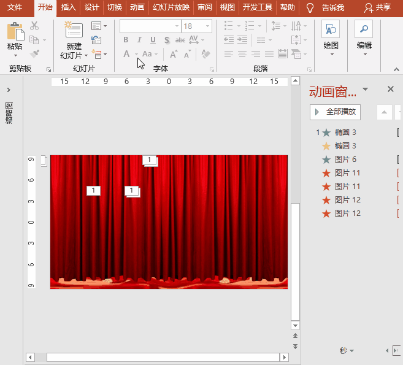Switch to the Transitions (切换) tab
The height and width of the screenshot is (365, 403).
(x=114, y=7)
